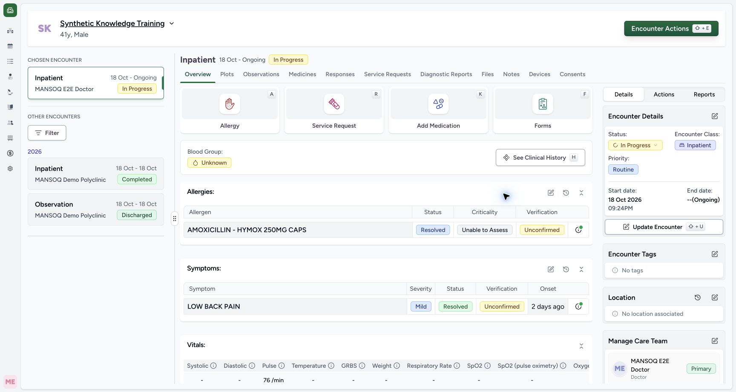This screenshot has width=736, height=392.
Task: Click the Unknown blood group badge
Action: (x=209, y=163)
